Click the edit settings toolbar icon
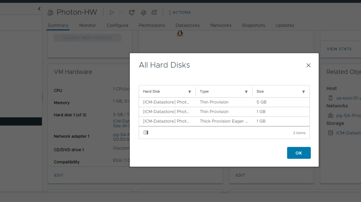 point(143,12)
